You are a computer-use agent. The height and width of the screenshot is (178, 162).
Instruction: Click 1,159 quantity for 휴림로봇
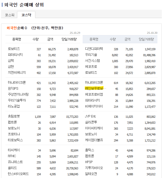38,117
